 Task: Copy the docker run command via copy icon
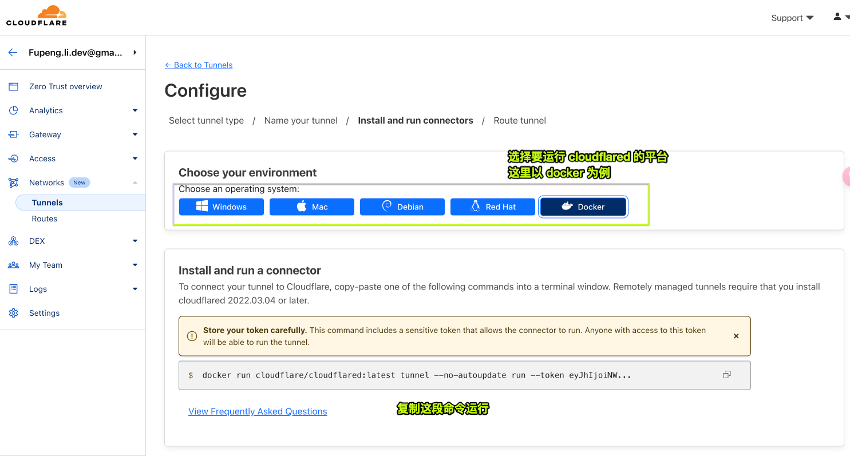727,375
